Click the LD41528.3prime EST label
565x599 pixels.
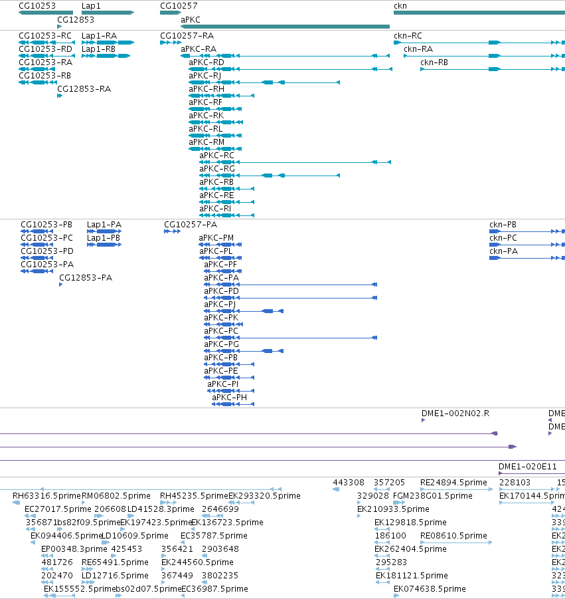(x=161, y=509)
